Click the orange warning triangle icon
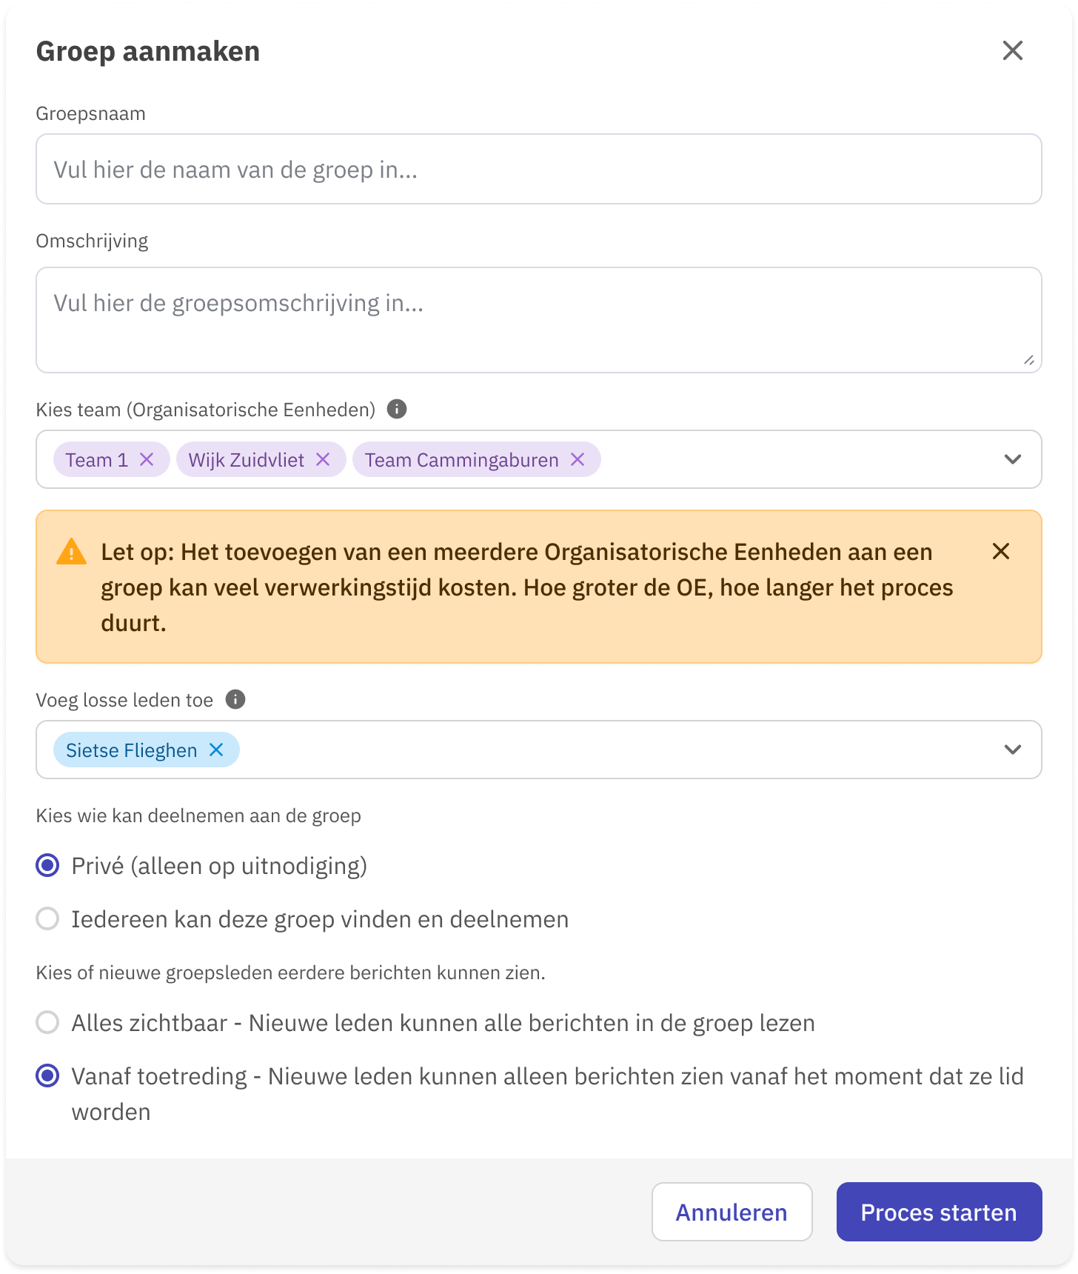The height and width of the screenshot is (1274, 1078). tap(71, 552)
